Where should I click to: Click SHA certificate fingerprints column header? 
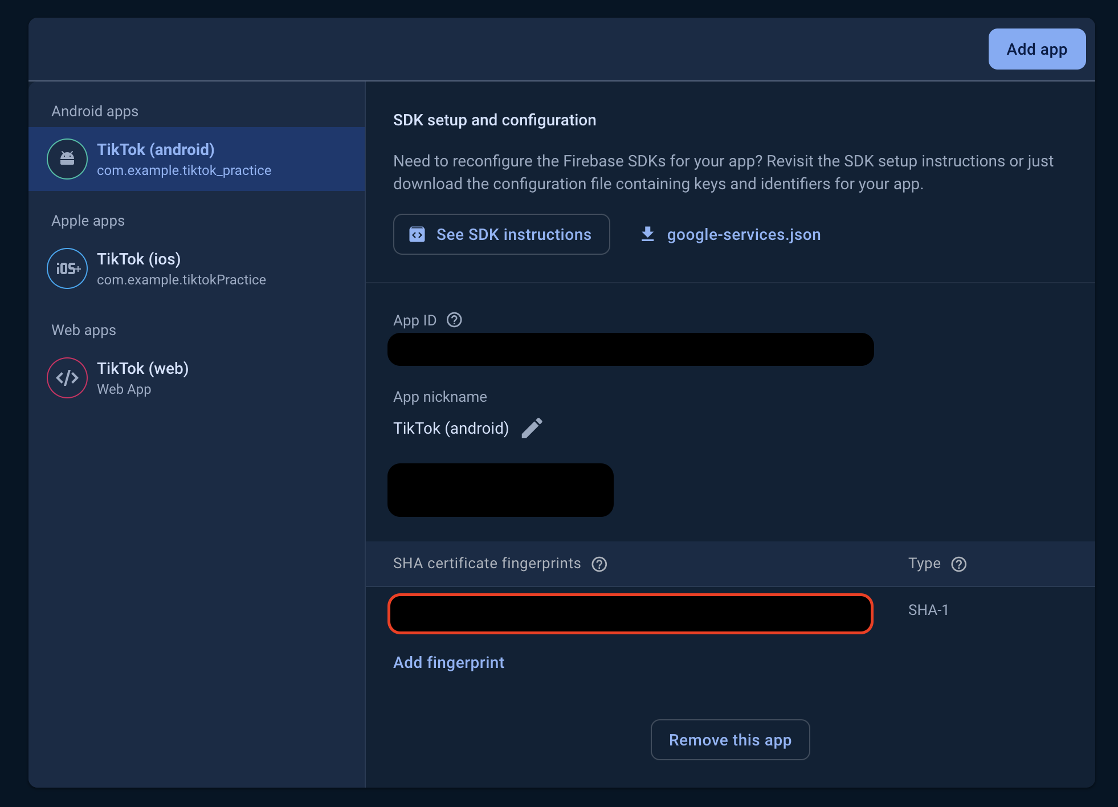pyautogui.click(x=487, y=563)
